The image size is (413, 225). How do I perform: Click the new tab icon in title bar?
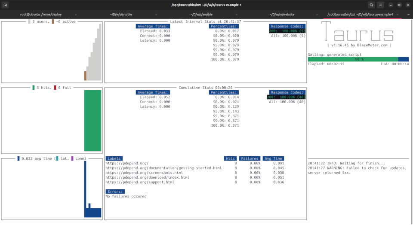(x=5, y=5)
